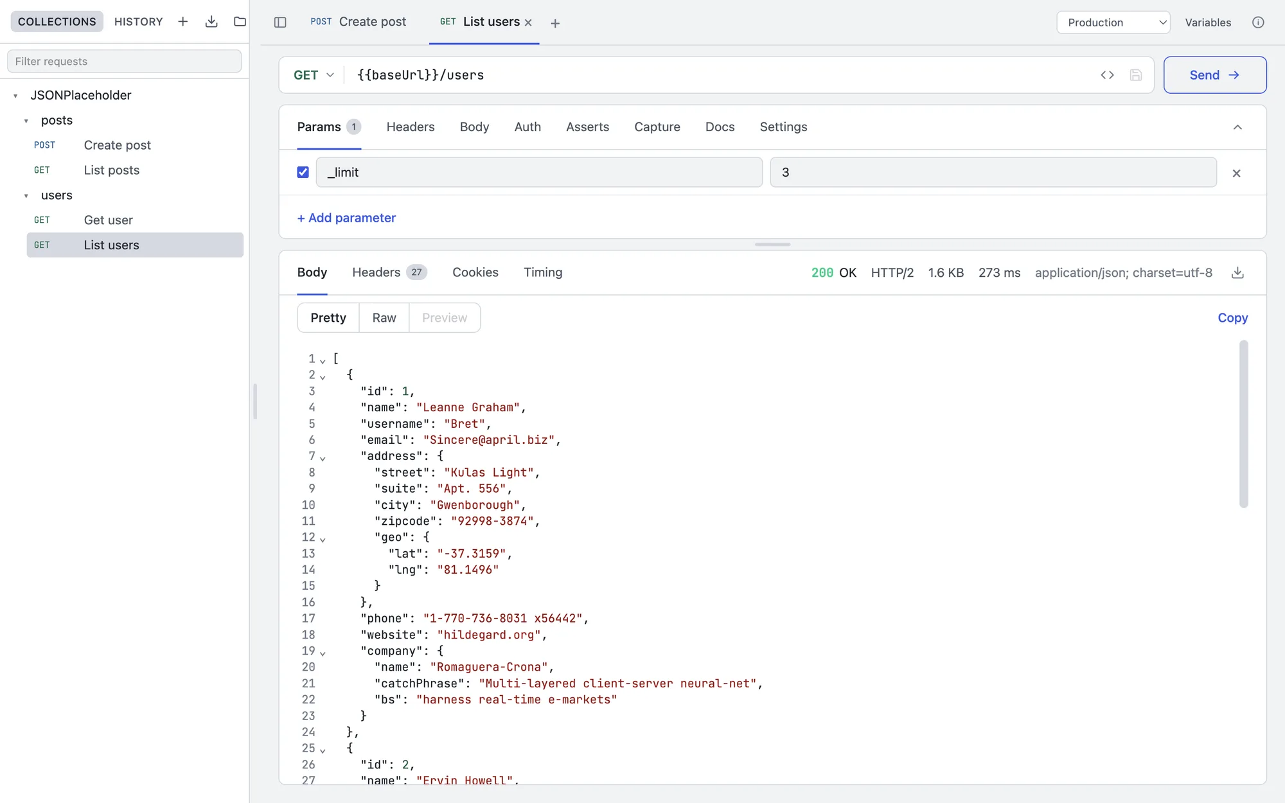
Task: Open the Settings tab
Action: click(783, 127)
